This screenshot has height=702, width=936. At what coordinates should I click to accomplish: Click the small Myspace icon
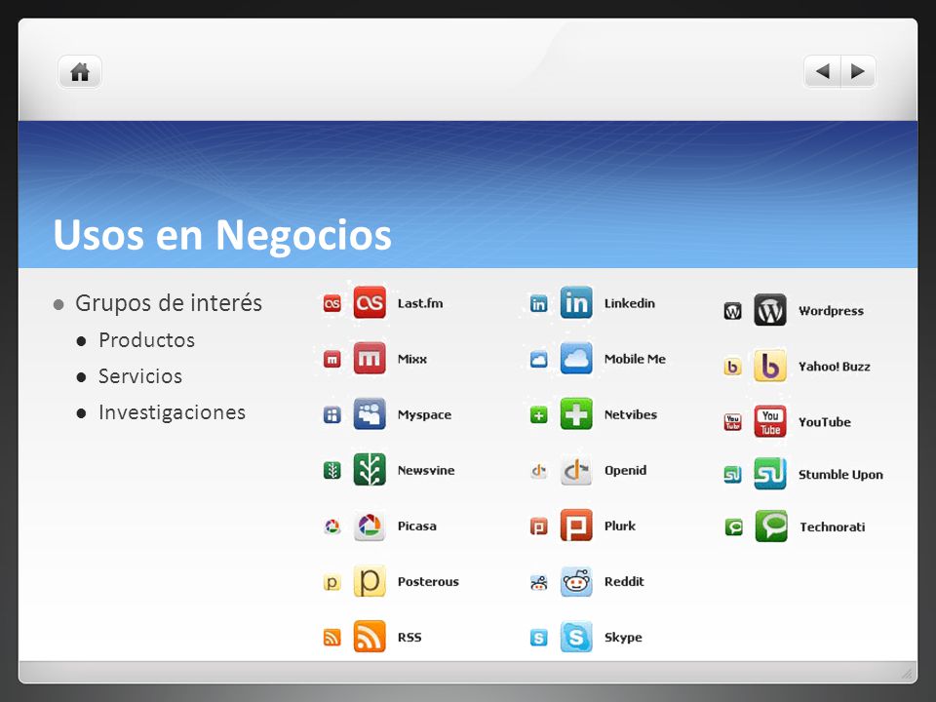click(331, 414)
